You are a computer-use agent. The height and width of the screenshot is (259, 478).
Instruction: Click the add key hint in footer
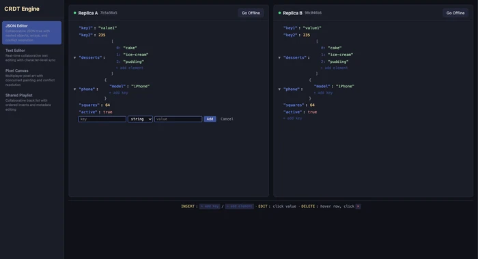(x=210, y=206)
